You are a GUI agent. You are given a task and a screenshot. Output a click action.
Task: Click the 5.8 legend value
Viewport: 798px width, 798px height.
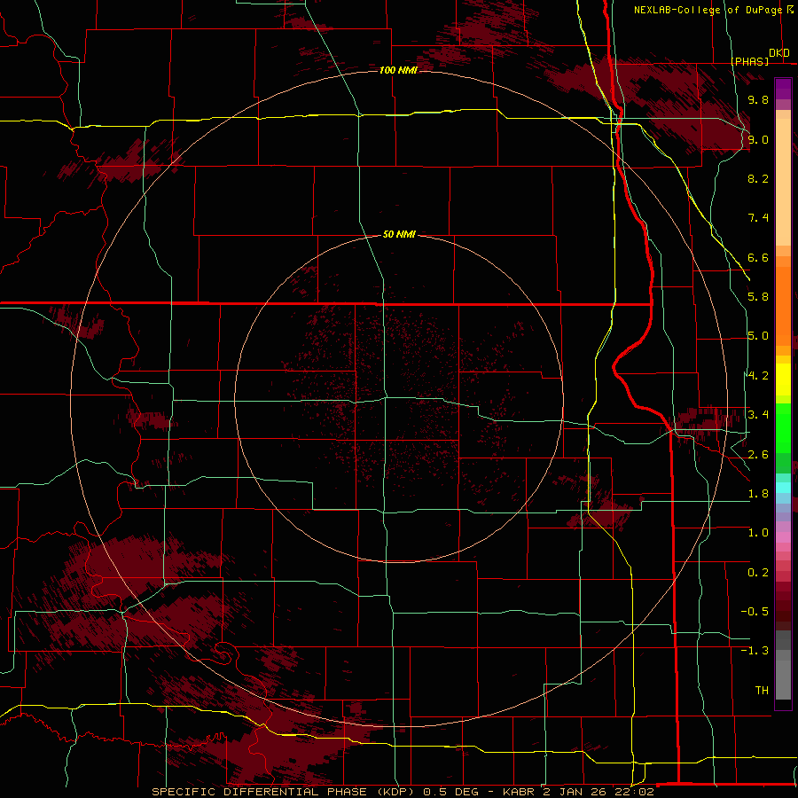(758, 297)
